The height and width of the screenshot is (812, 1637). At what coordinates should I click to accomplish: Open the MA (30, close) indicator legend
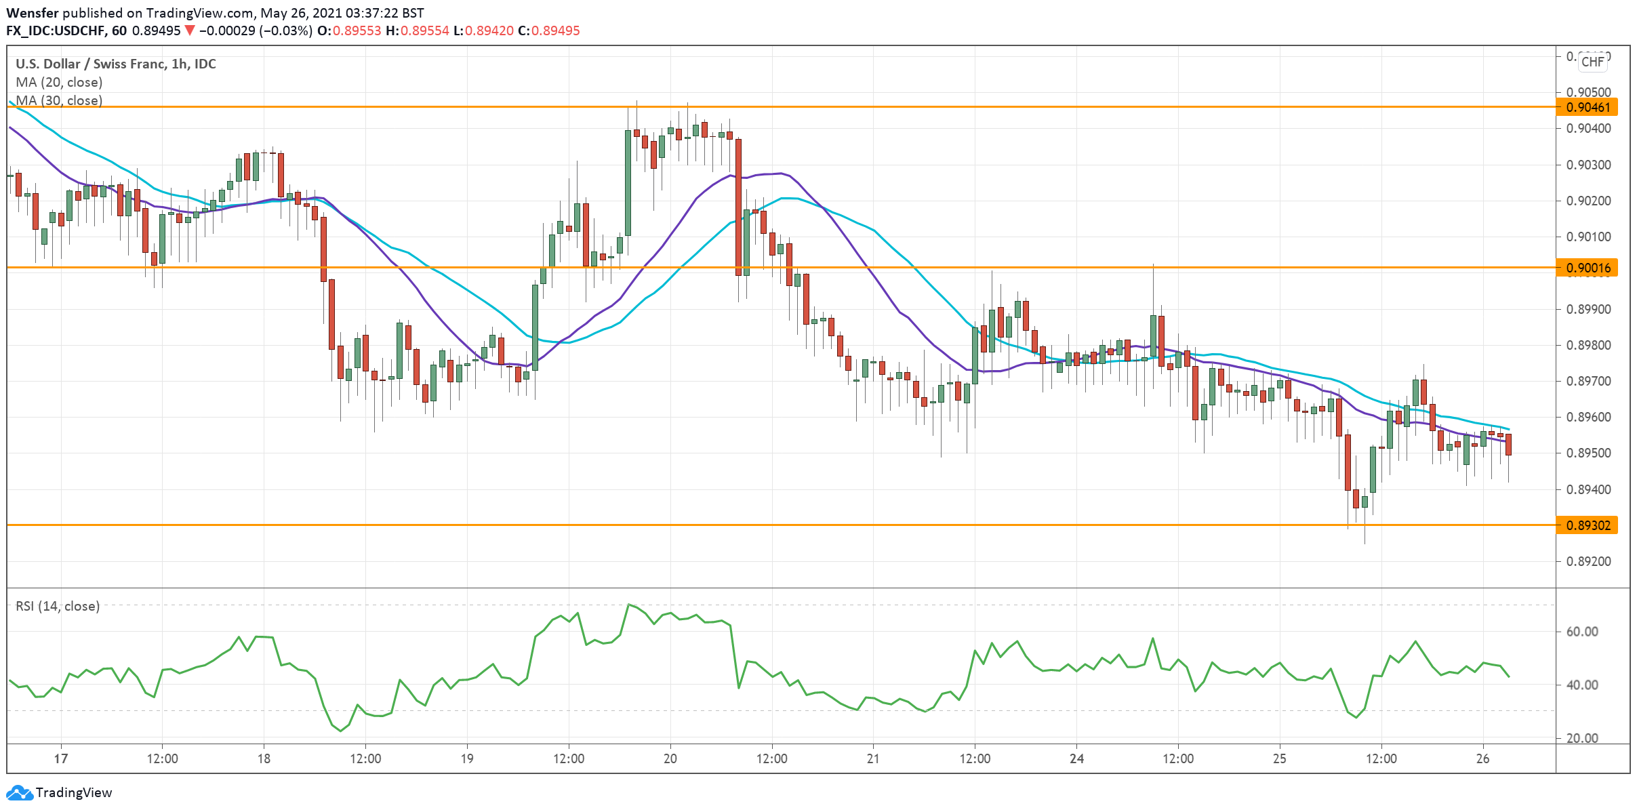59,100
